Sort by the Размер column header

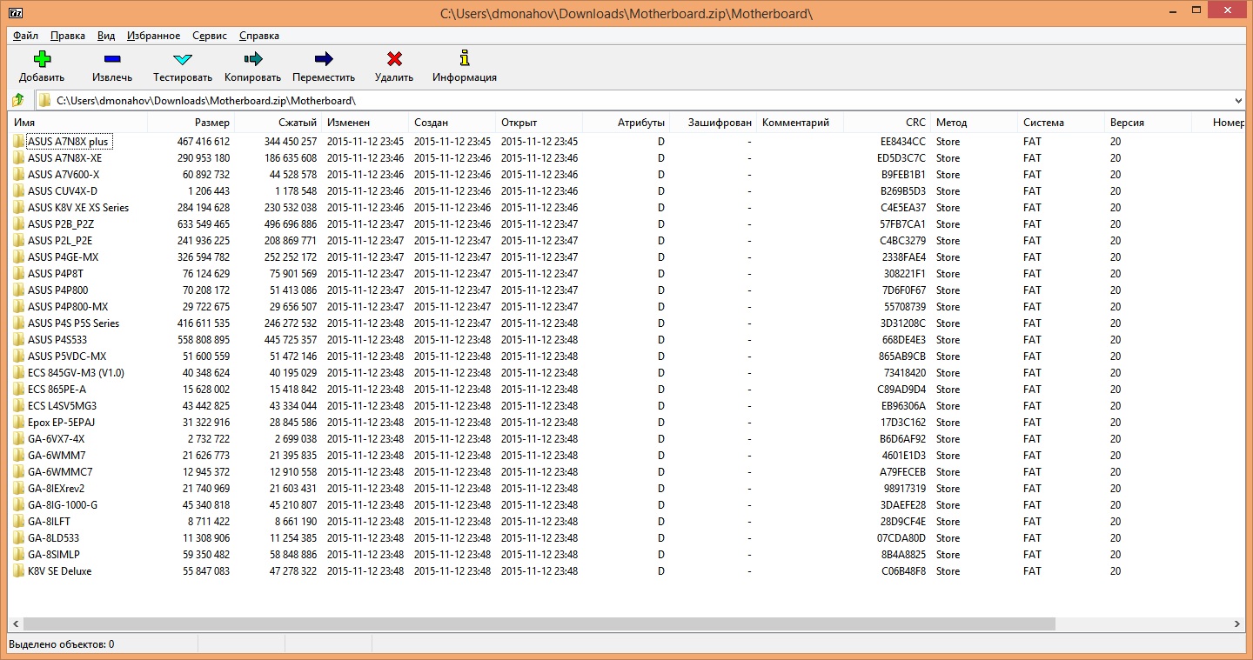click(191, 123)
